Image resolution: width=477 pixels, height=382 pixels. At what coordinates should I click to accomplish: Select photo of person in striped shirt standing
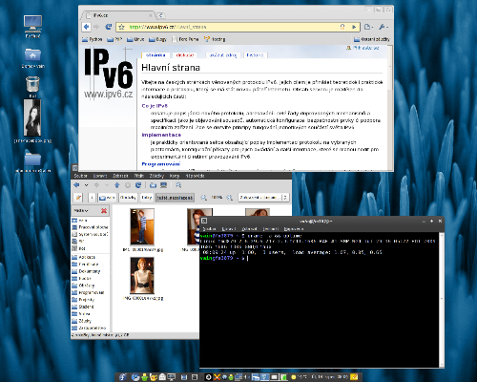[x=142, y=226]
